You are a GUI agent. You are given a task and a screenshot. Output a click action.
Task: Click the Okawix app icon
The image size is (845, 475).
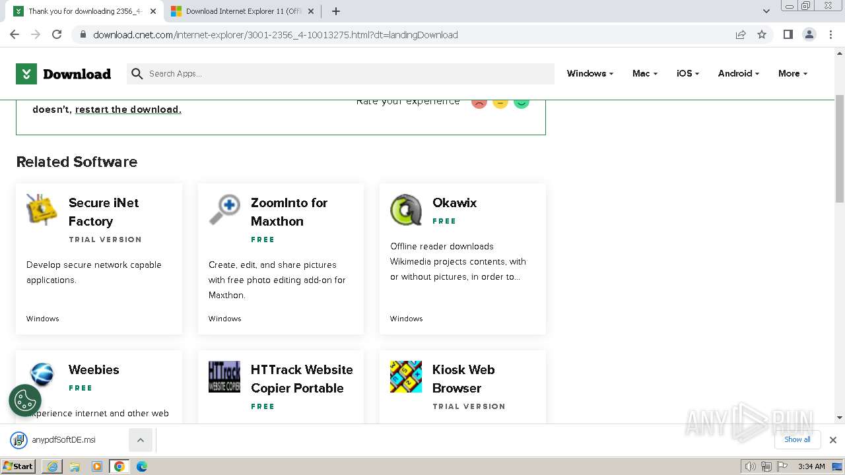[406, 210]
